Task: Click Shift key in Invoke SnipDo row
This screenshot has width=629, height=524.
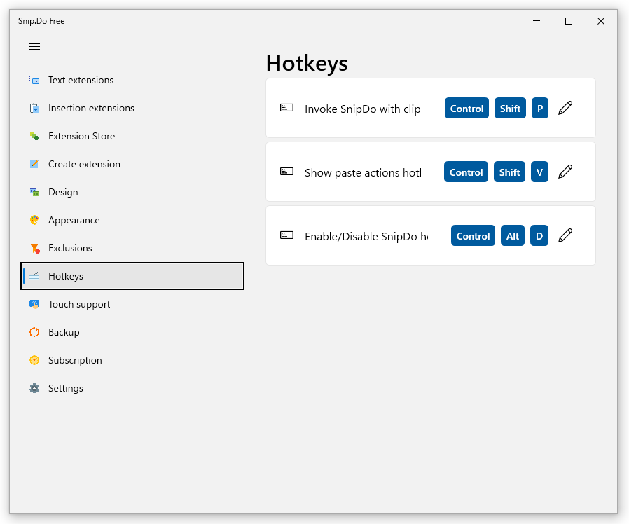Action: click(x=510, y=108)
